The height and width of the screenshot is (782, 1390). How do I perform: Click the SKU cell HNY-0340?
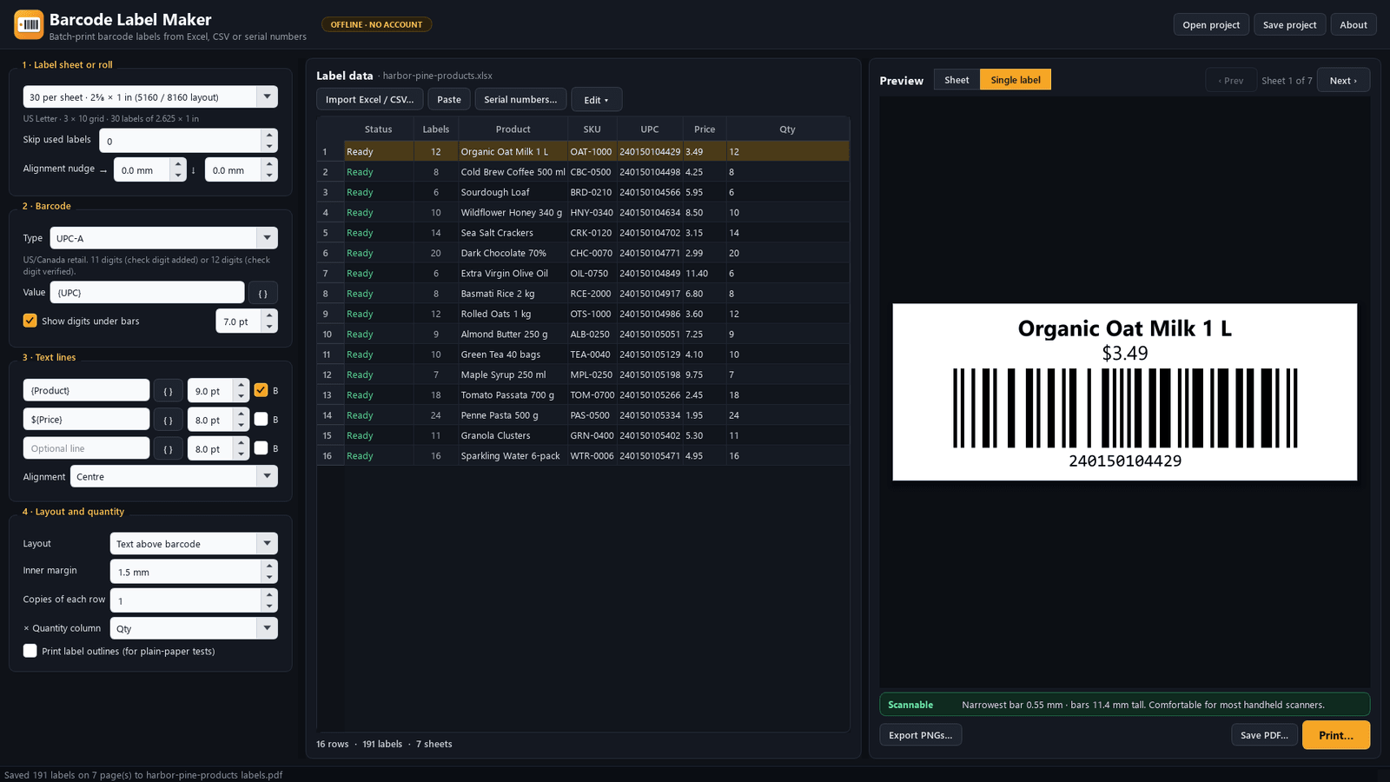[x=592, y=212]
